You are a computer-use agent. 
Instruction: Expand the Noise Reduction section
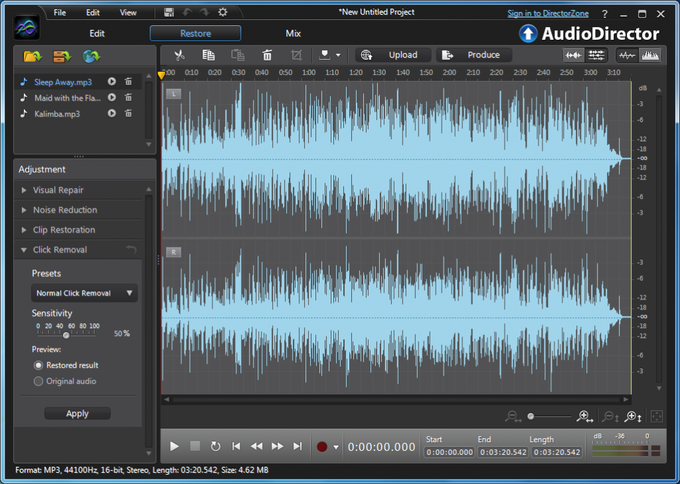(65, 210)
